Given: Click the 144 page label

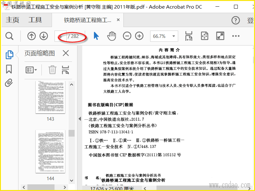Looking at the screenshot, I should point(50,179).
